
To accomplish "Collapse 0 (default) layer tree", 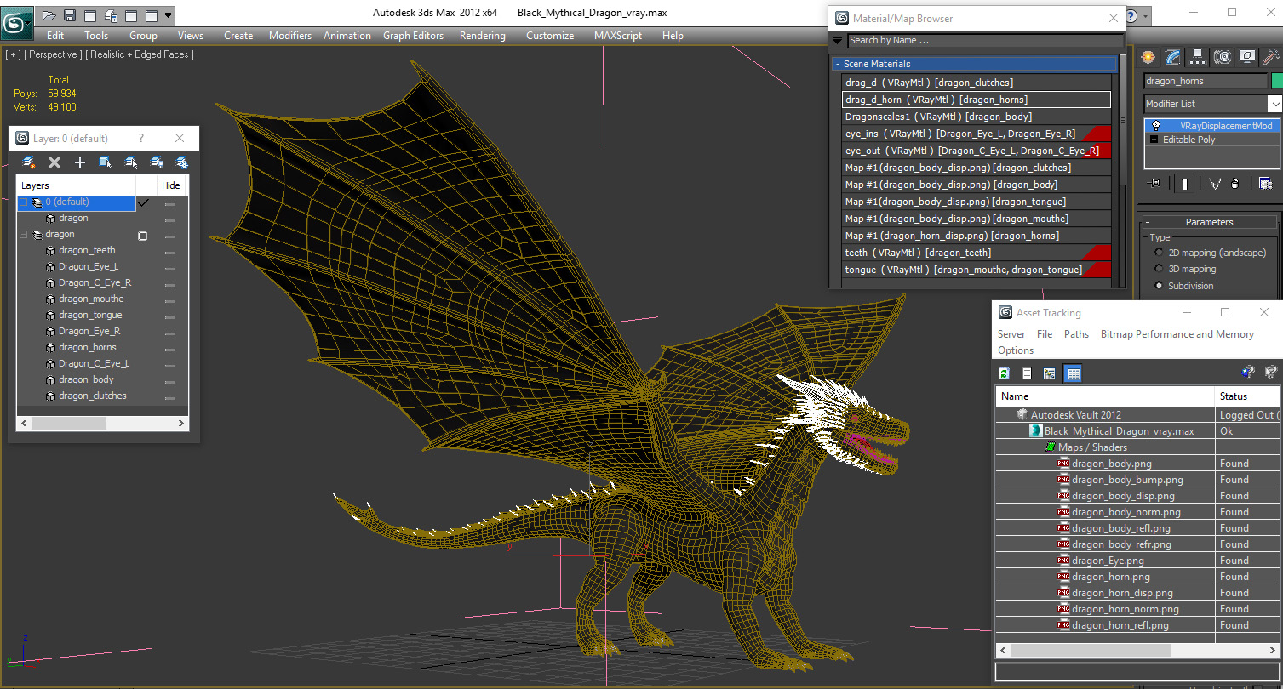I will [24, 202].
